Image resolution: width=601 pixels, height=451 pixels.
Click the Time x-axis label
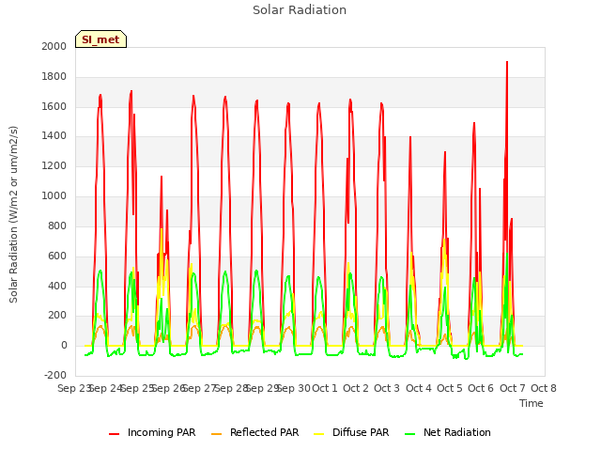pyautogui.click(x=531, y=403)
